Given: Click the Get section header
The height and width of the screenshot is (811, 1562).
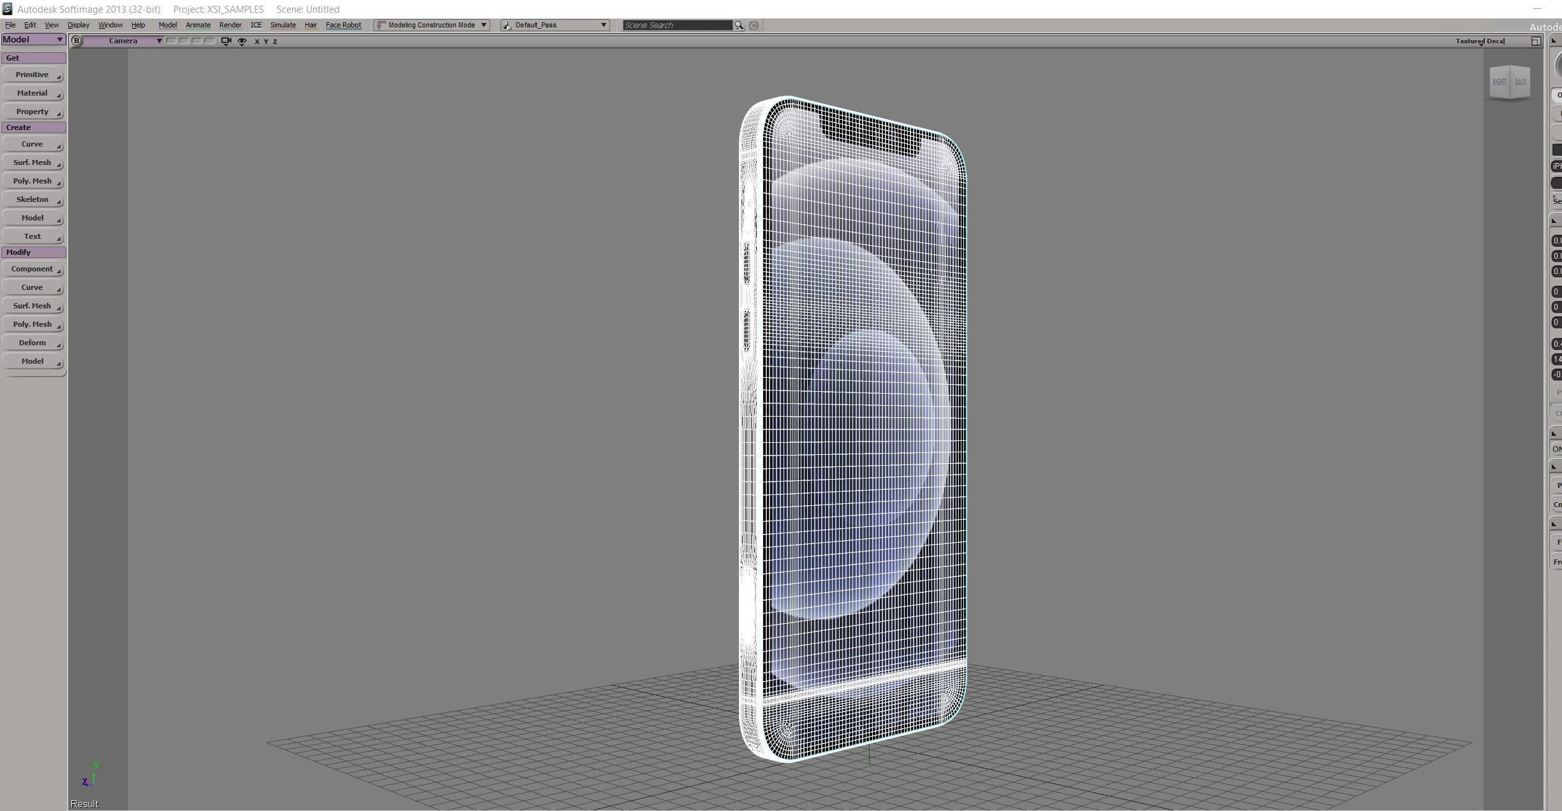Looking at the screenshot, I should tap(33, 58).
